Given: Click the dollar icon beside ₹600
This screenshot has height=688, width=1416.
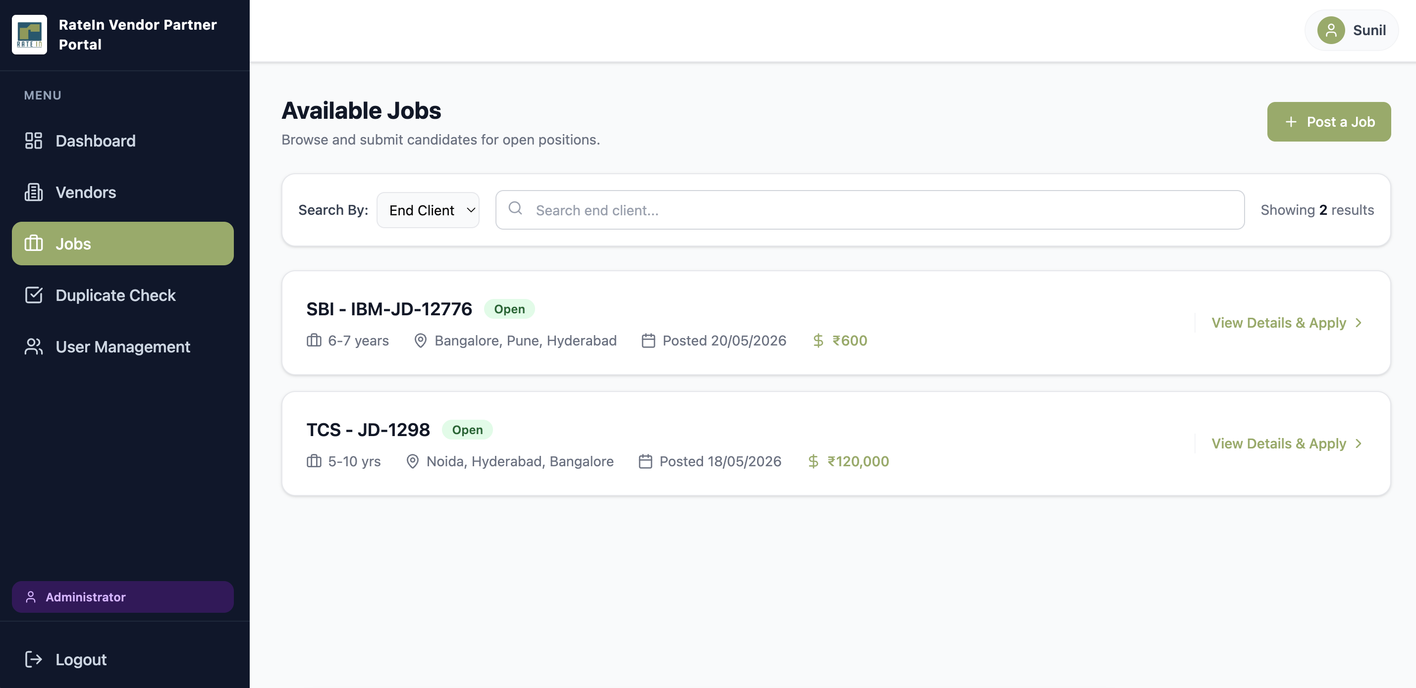Looking at the screenshot, I should pyautogui.click(x=818, y=341).
